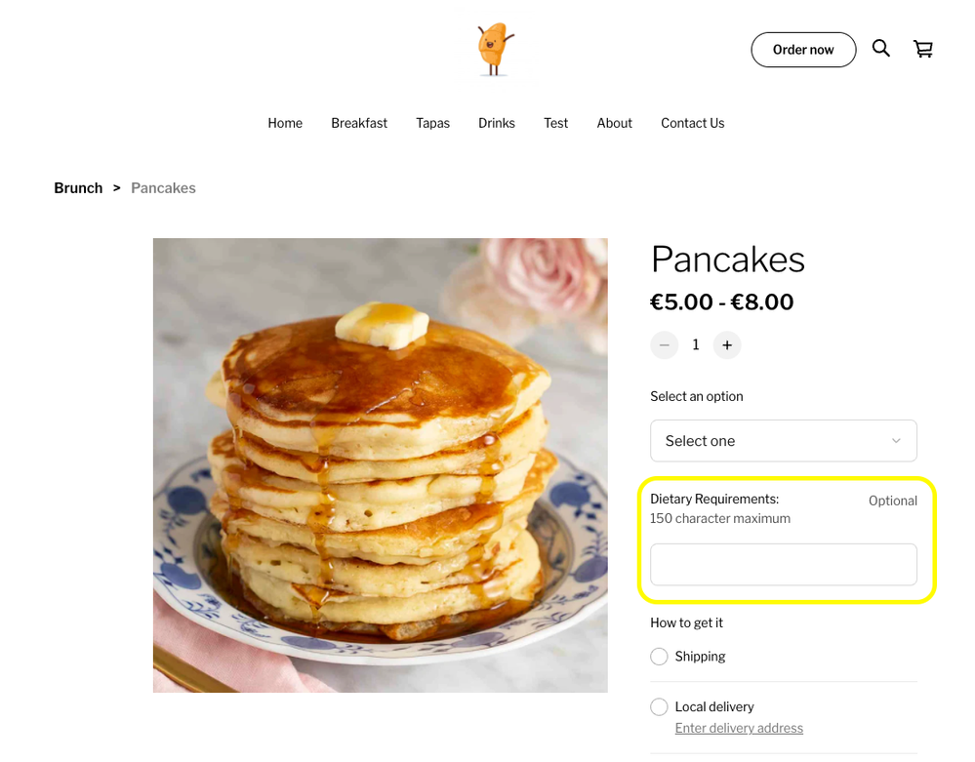
Task: Navigate to the Tapas menu
Action: click(x=432, y=123)
